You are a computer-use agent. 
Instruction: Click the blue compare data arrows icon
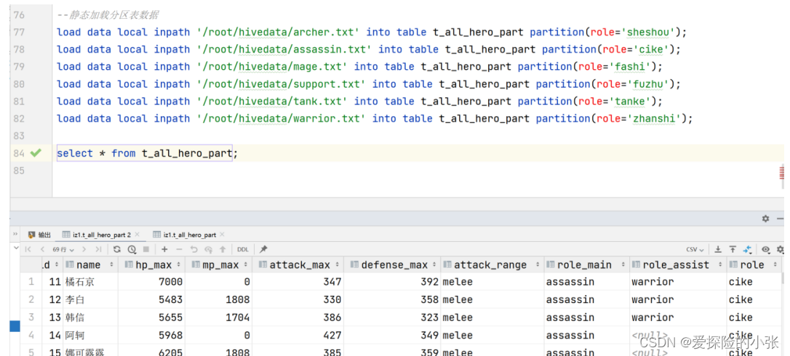pyautogui.click(x=748, y=249)
